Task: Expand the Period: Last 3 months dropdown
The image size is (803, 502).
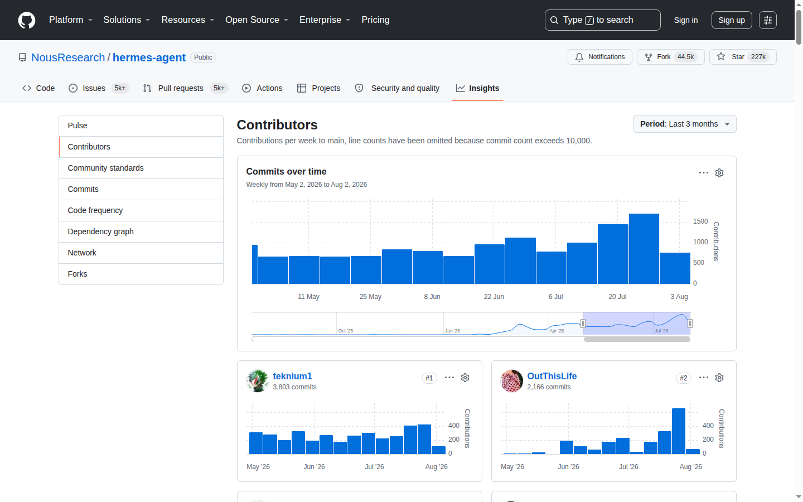Action: point(684,124)
